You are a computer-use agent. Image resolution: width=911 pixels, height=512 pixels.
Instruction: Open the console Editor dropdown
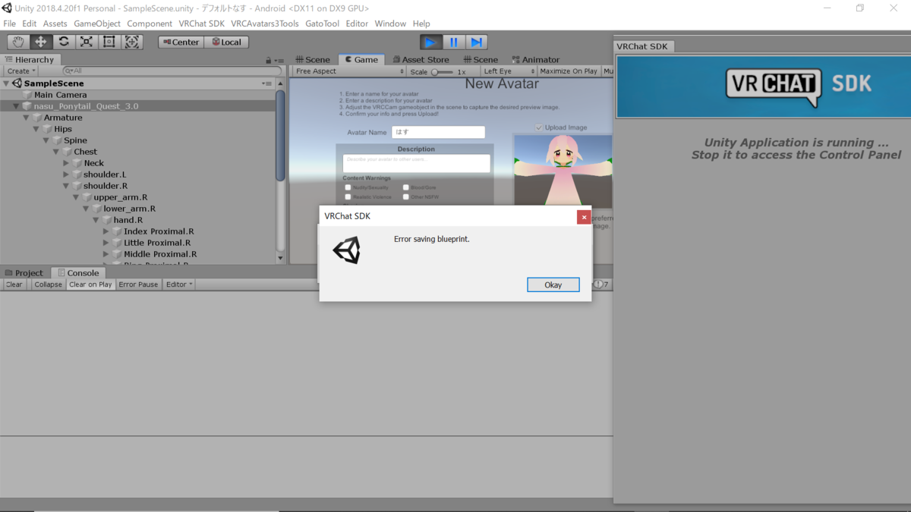click(x=179, y=284)
